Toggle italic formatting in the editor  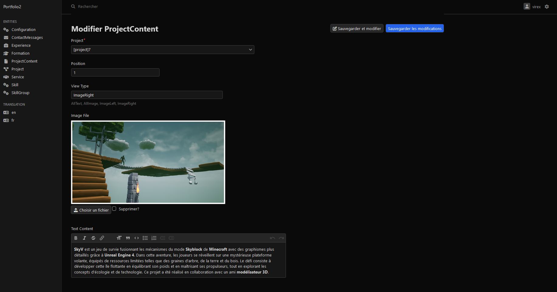[x=84, y=238]
